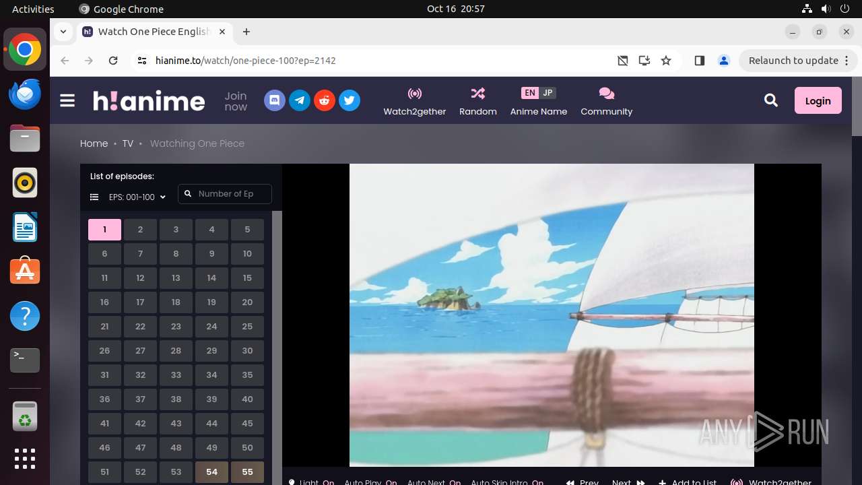Image resolution: width=862 pixels, height=485 pixels.
Task: Select episode 12
Action: tap(140, 278)
